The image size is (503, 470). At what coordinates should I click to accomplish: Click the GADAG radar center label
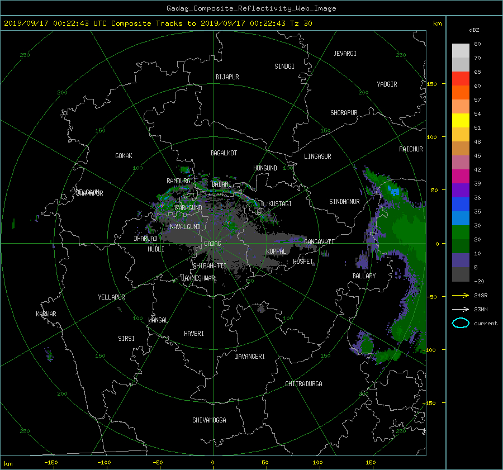click(212, 244)
